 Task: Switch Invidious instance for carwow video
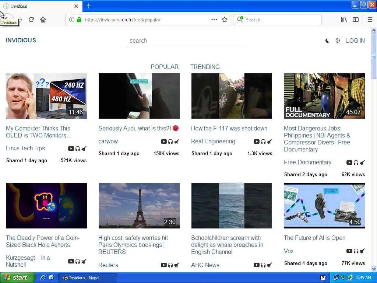pos(176,141)
